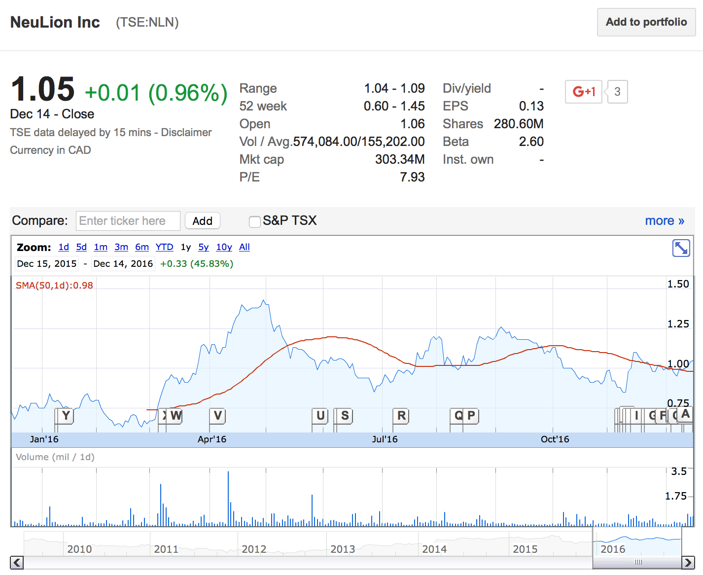The image size is (703, 575).
Task: Click the G+1 share button
Action: point(584,92)
